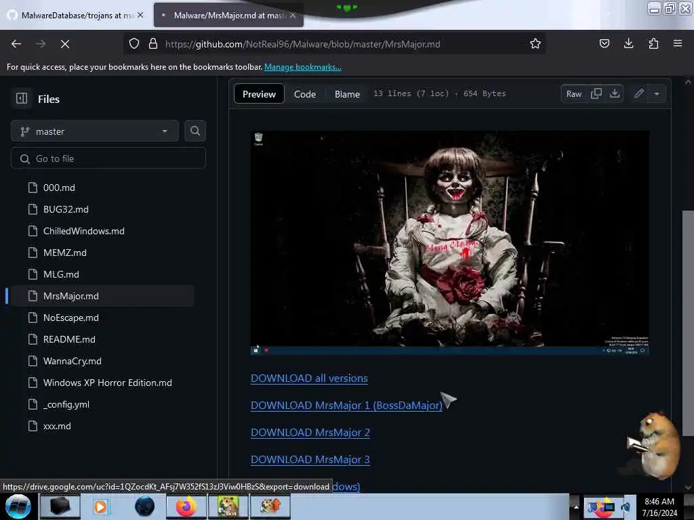
Task: Click DOWNLOAD MrsMajor 2 link
Action: coord(310,433)
